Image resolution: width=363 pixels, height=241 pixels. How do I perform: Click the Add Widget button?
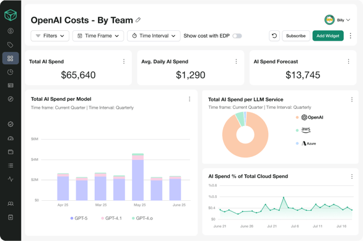pyautogui.click(x=328, y=36)
